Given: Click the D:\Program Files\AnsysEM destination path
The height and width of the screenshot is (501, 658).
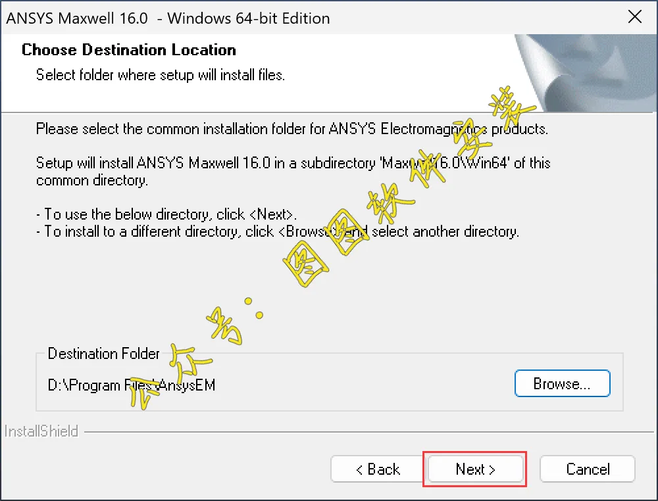Looking at the screenshot, I should pos(132,385).
